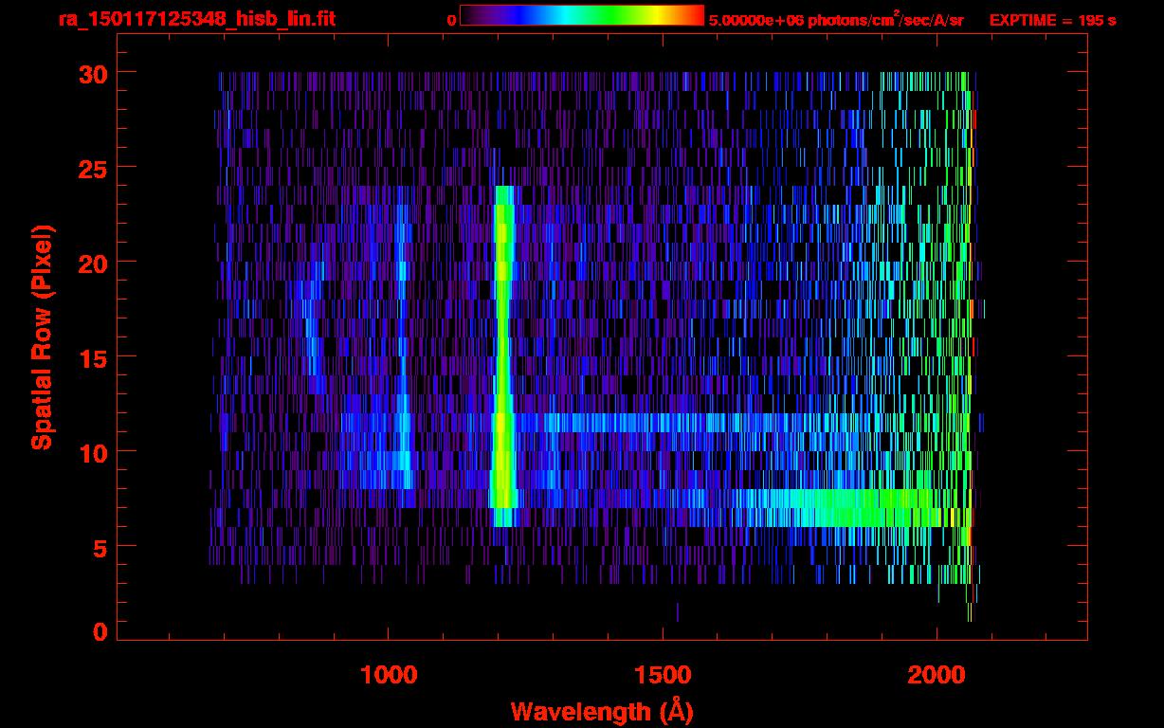Click the Spatial Row (Pixel) y-axis label
This screenshot has height=728, width=1164.
coord(43,337)
